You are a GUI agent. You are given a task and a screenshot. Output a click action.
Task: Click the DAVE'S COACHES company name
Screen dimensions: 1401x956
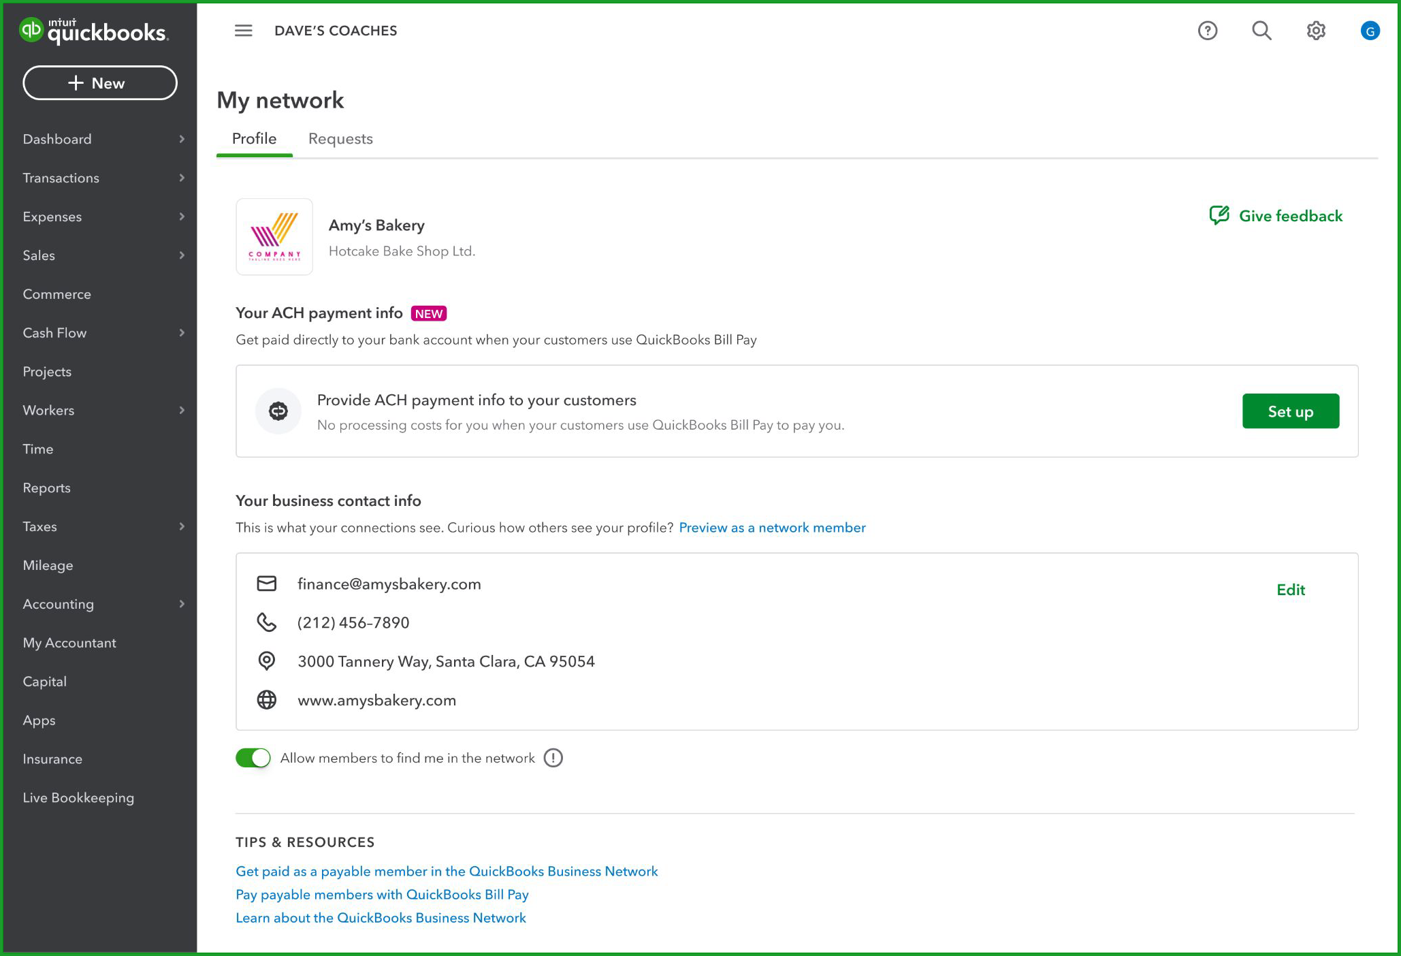click(x=336, y=31)
